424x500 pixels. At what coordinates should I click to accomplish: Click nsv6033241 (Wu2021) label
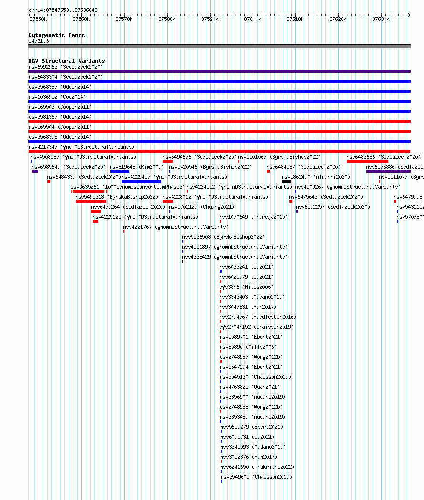pos(247,267)
